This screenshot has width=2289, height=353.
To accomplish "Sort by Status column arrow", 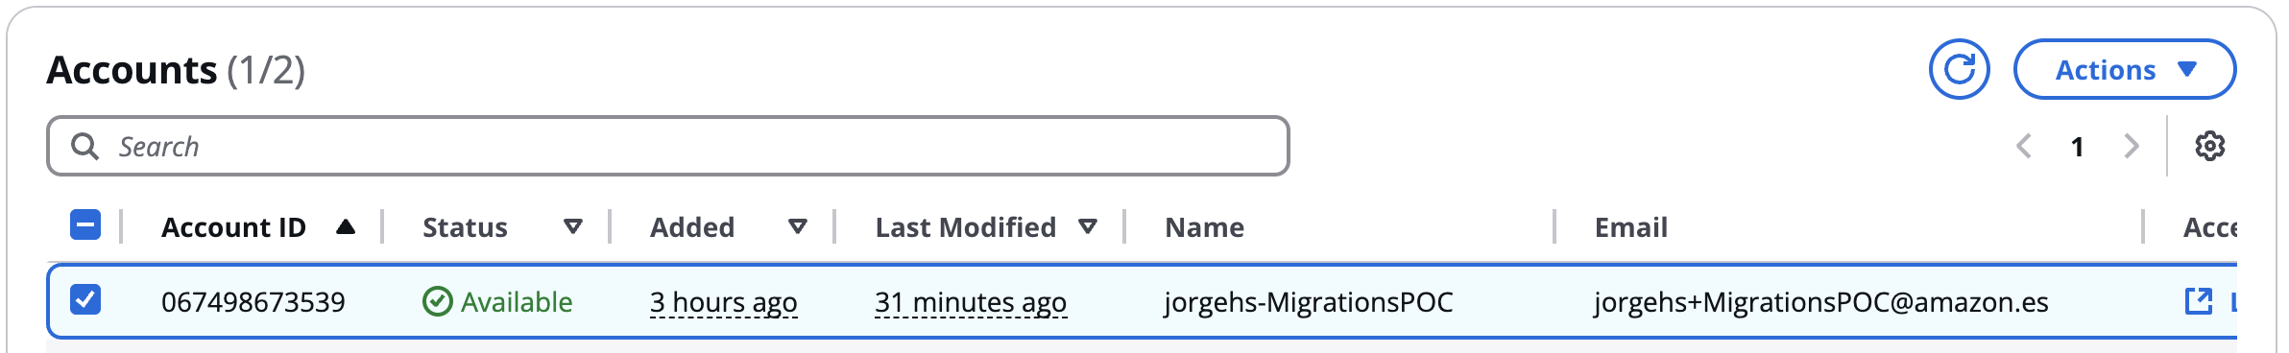I will [572, 226].
